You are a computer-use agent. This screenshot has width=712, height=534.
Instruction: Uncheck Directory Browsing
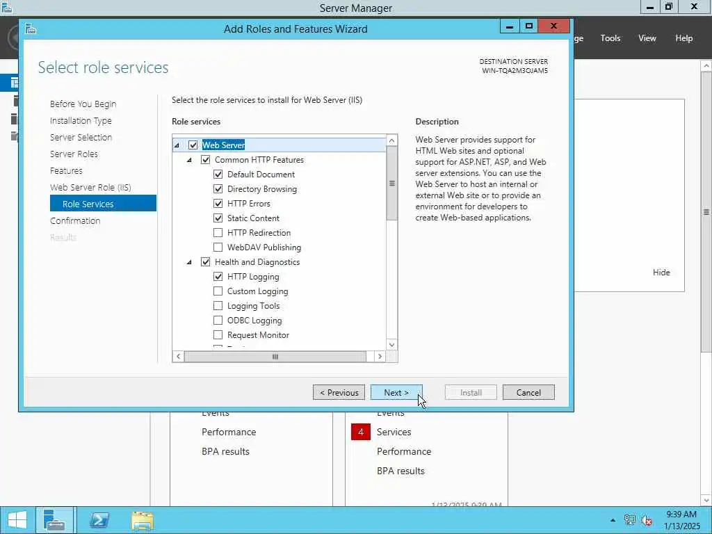pos(218,189)
